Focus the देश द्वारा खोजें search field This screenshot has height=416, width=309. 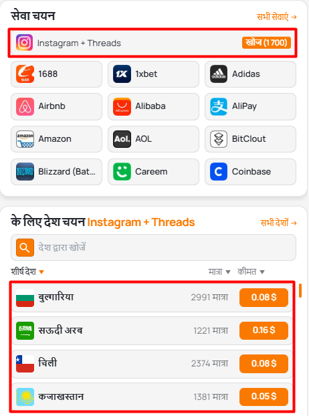click(153, 247)
